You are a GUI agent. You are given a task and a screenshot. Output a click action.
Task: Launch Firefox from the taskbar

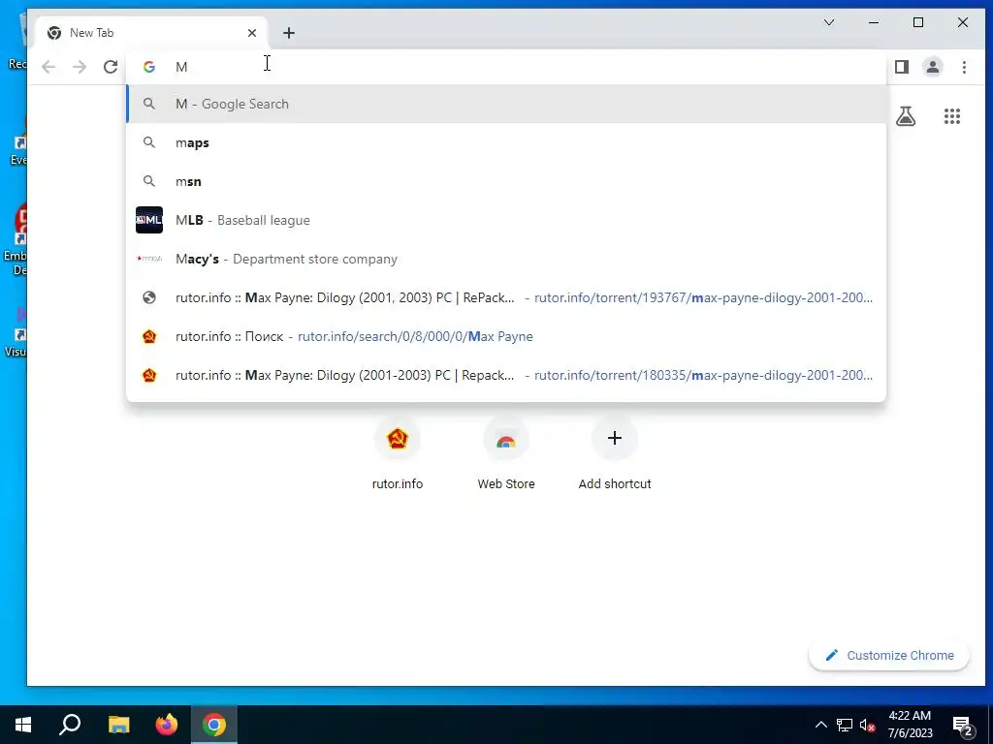click(167, 725)
